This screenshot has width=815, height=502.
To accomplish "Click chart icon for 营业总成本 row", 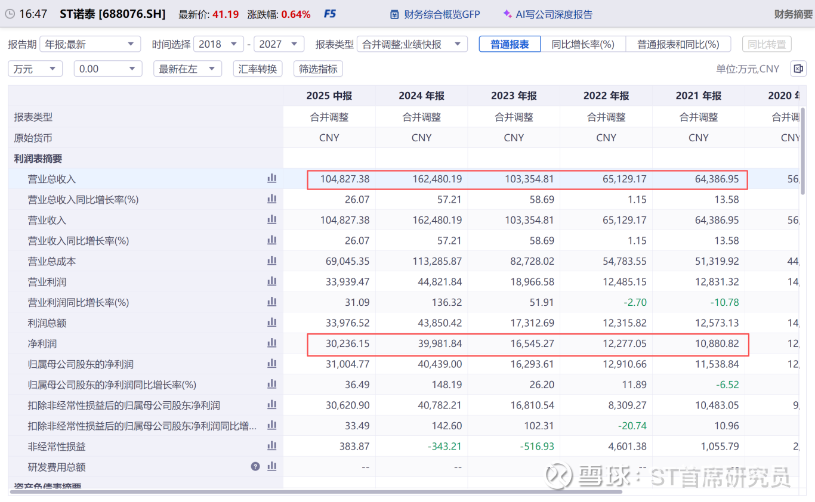I will [x=271, y=261].
